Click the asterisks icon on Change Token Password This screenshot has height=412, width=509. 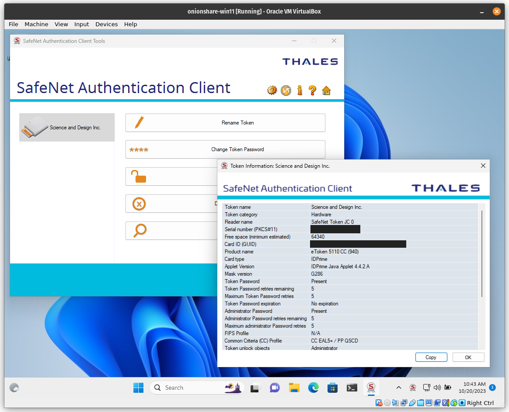click(139, 150)
